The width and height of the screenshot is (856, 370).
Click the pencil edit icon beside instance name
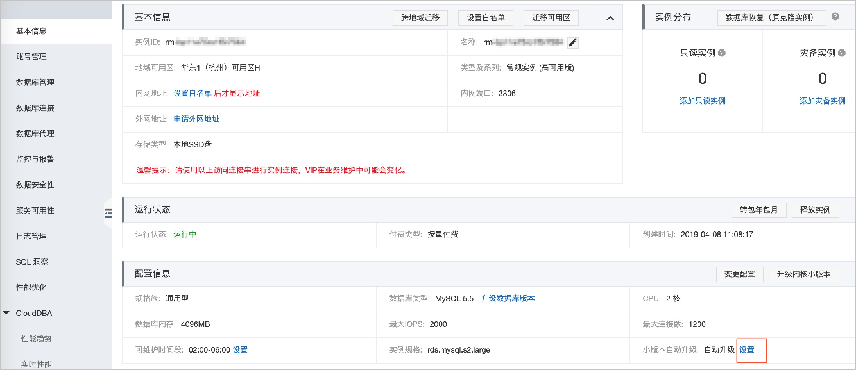[573, 42]
